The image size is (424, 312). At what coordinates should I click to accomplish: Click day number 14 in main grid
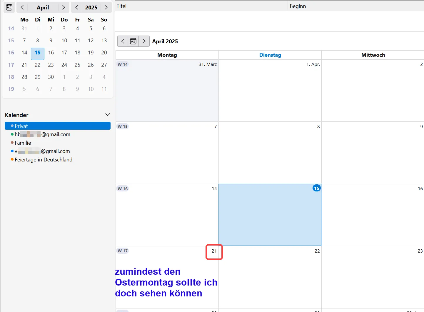click(214, 188)
